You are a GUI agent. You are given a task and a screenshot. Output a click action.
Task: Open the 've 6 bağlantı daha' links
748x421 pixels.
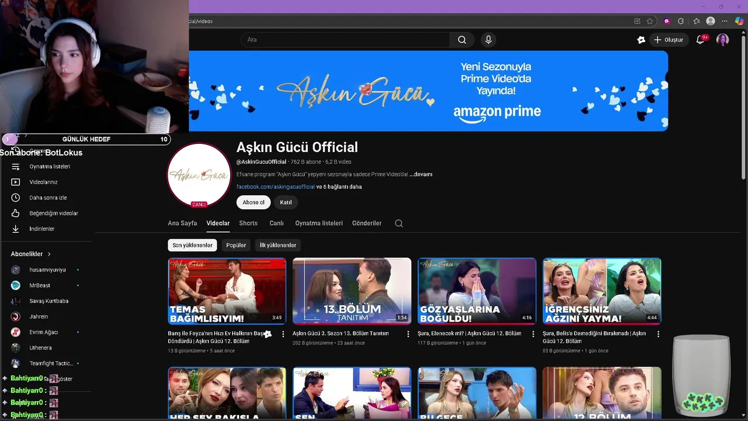(339, 187)
